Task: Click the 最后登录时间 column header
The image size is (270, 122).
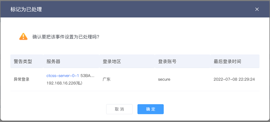Action: pyautogui.click(x=227, y=62)
